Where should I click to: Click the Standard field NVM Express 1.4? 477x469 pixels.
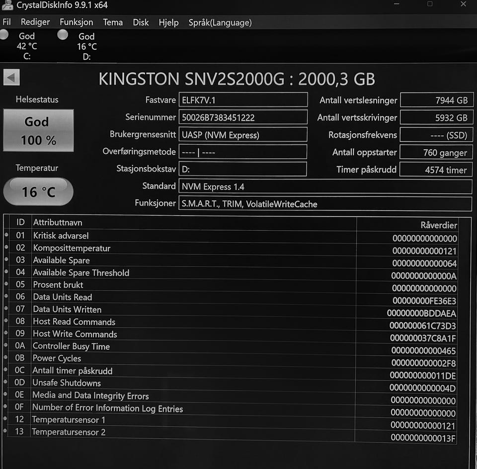325,187
